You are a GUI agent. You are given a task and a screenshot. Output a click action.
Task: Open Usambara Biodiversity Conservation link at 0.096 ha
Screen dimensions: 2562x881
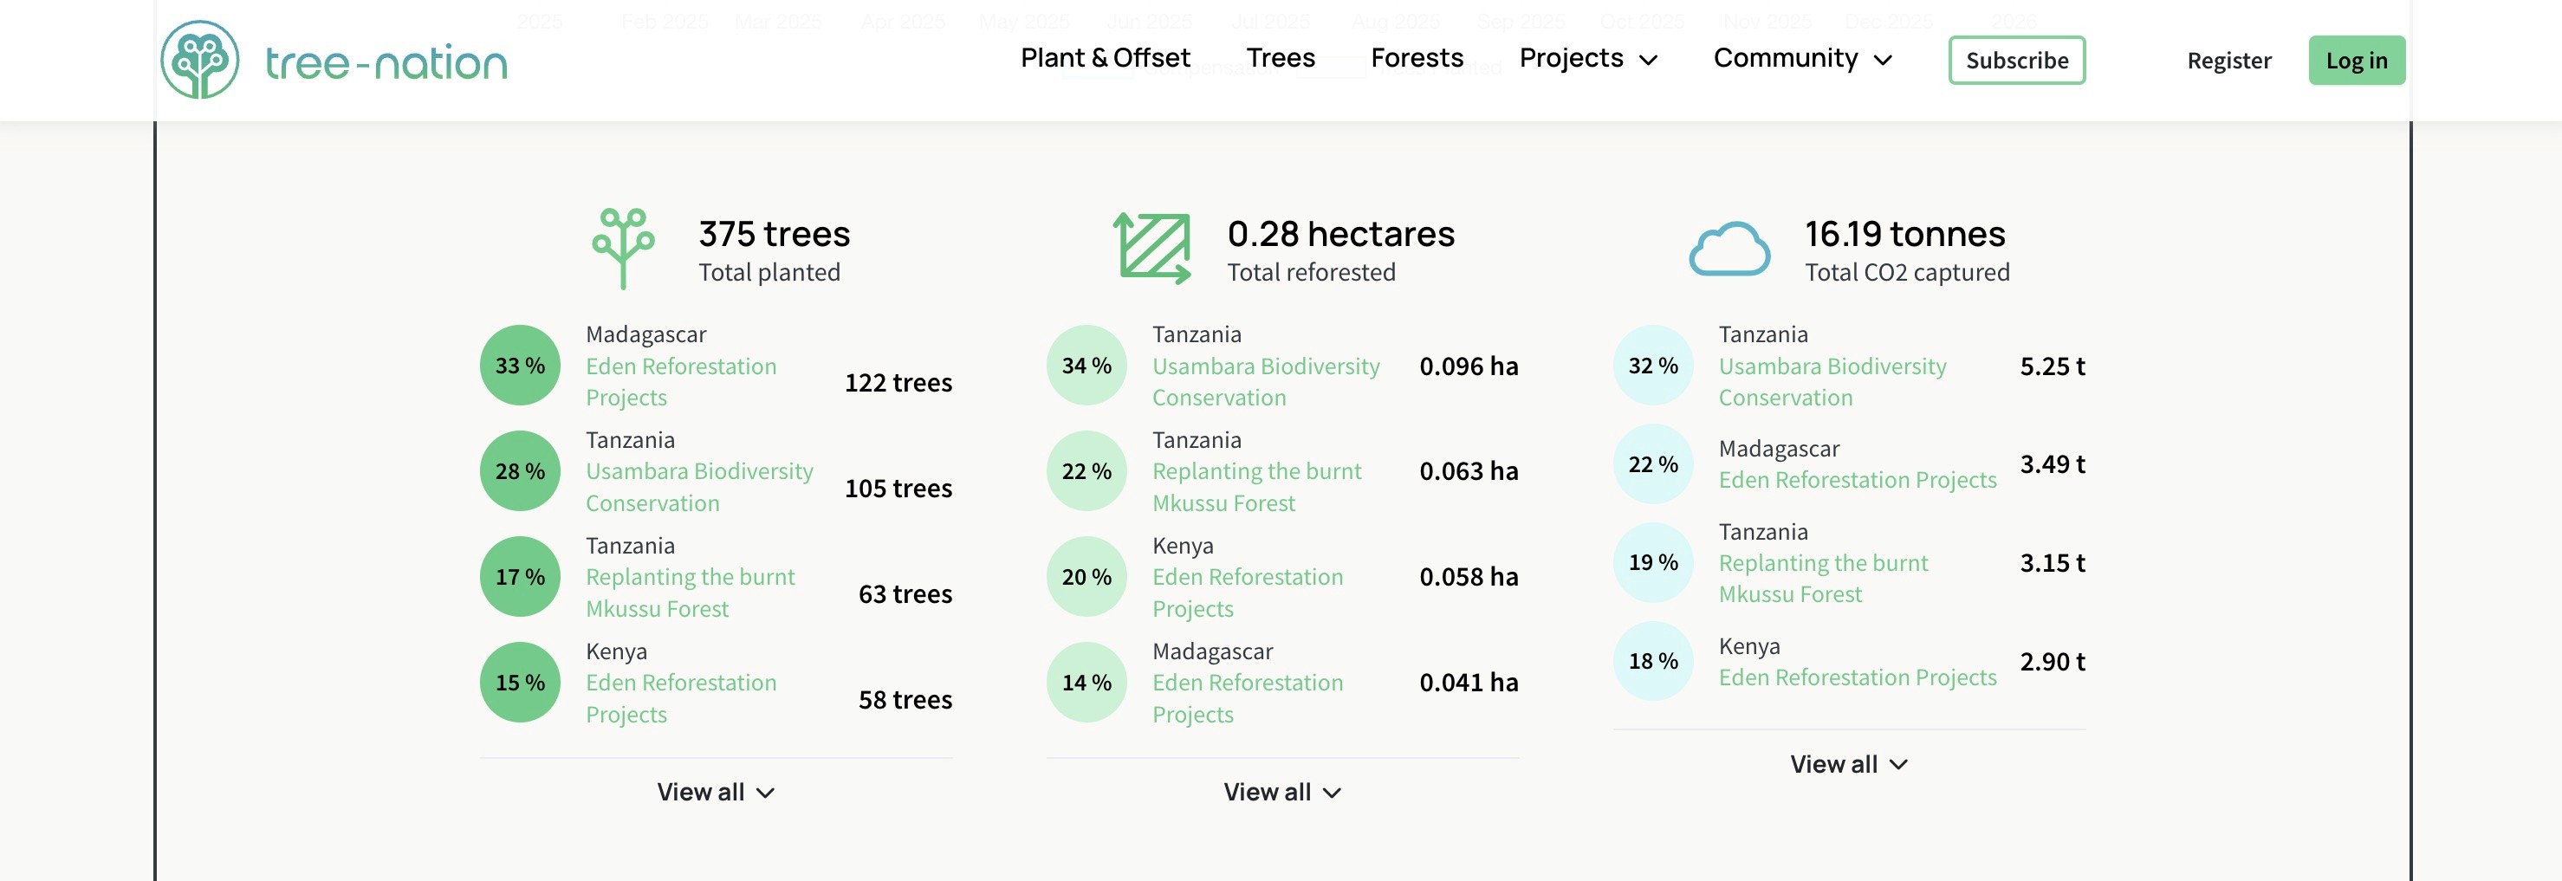click(1266, 382)
